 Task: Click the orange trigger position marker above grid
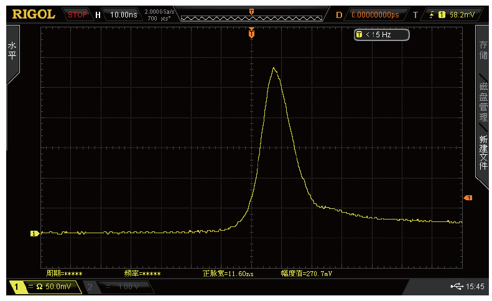click(251, 33)
